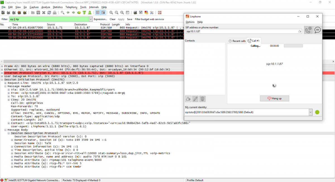Viewport: 335px width, 182px height.
Task: Open Linphone current identity dropdown
Action: (310, 112)
